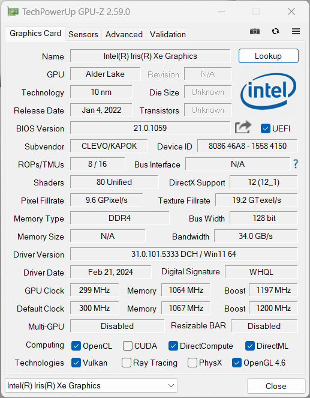Toggle the OpenCL checkbox
Viewport: 310px width, 398px height.
tap(76, 346)
